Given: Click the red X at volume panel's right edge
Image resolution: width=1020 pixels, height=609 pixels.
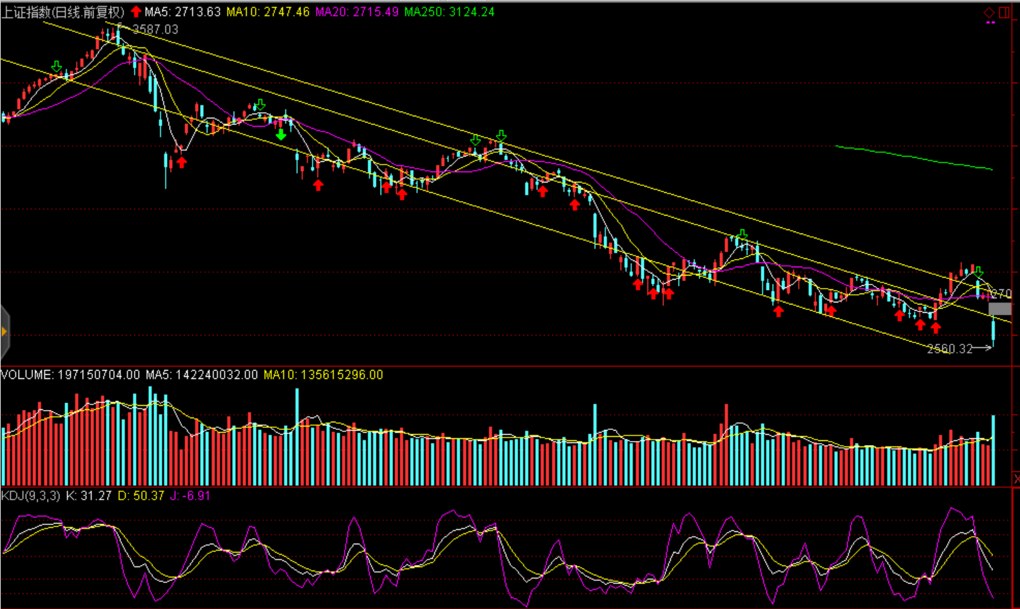Looking at the screenshot, I should click(x=1016, y=477).
